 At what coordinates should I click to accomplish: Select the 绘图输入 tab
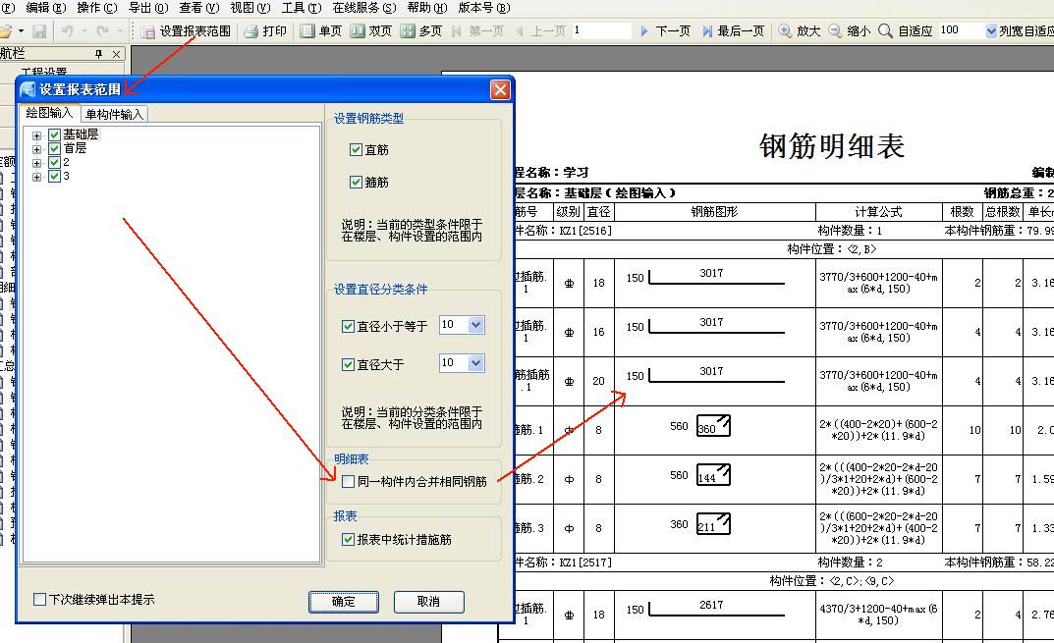49,113
